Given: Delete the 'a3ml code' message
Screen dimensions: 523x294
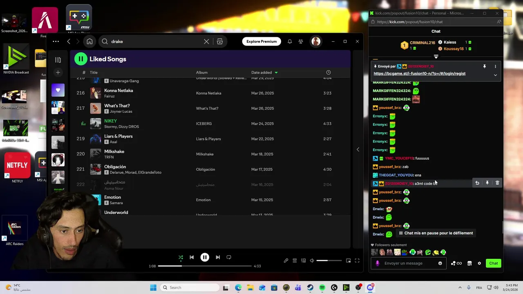Looking at the screenshot, I should click(x=497, y=183).
